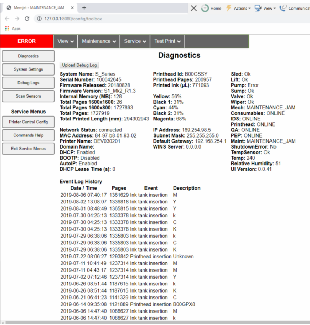Click the browser back arrow
Viewport: 310px width, 325px height.
pyautogui.click(x=7, y=19)
